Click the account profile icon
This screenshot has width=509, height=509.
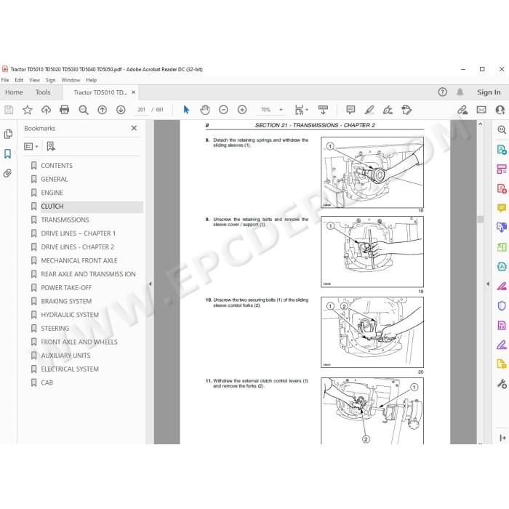[500, 110]
